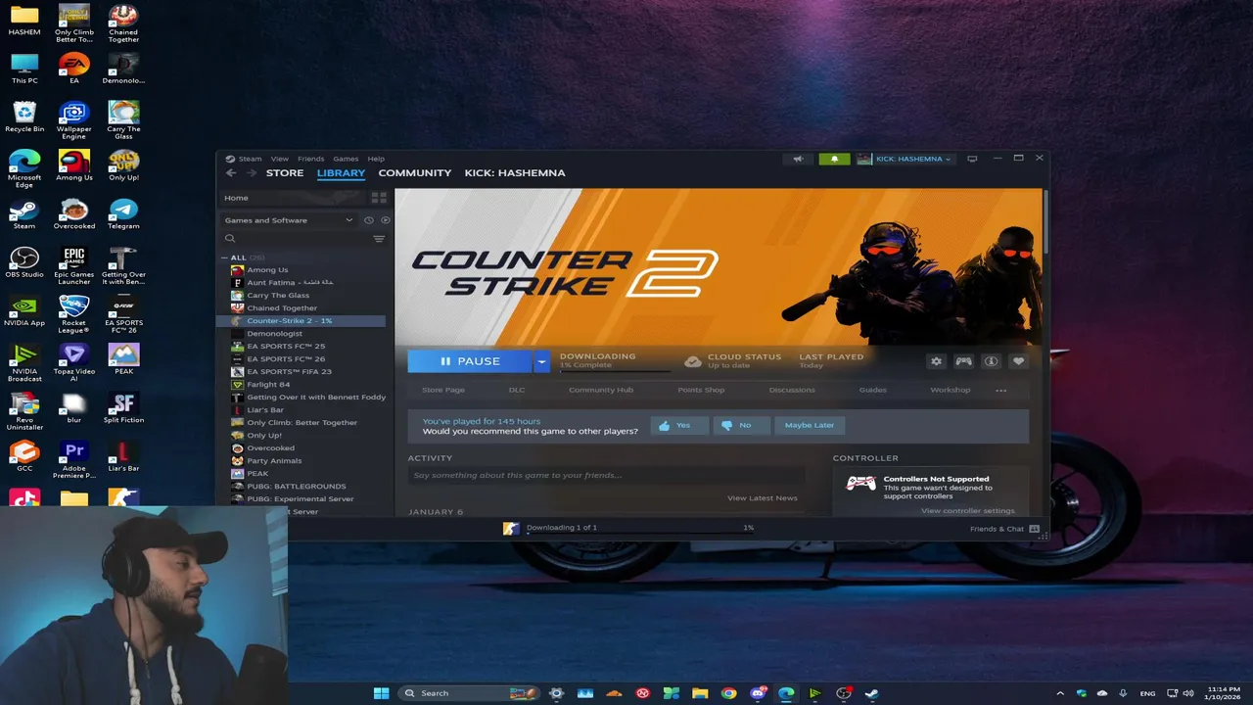The height and width of the screenshot is (705, 1253).
Task: Open the Points Shop link
Action: (x=701, y=390)
